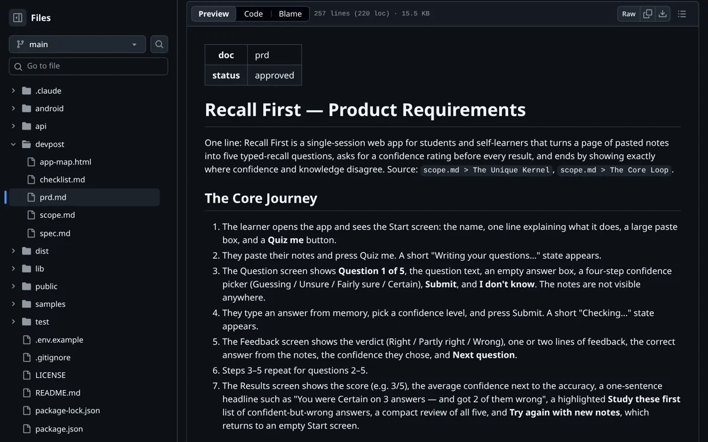Click the samples folder icon
The image size is (708, 442).
[x=27, y=304]
